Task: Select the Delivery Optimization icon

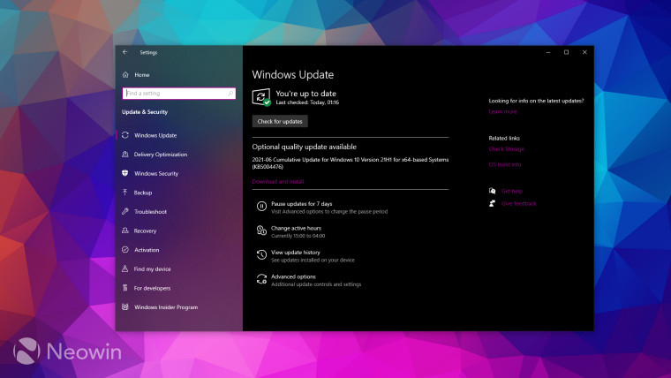Action: [x=125, y=154]
